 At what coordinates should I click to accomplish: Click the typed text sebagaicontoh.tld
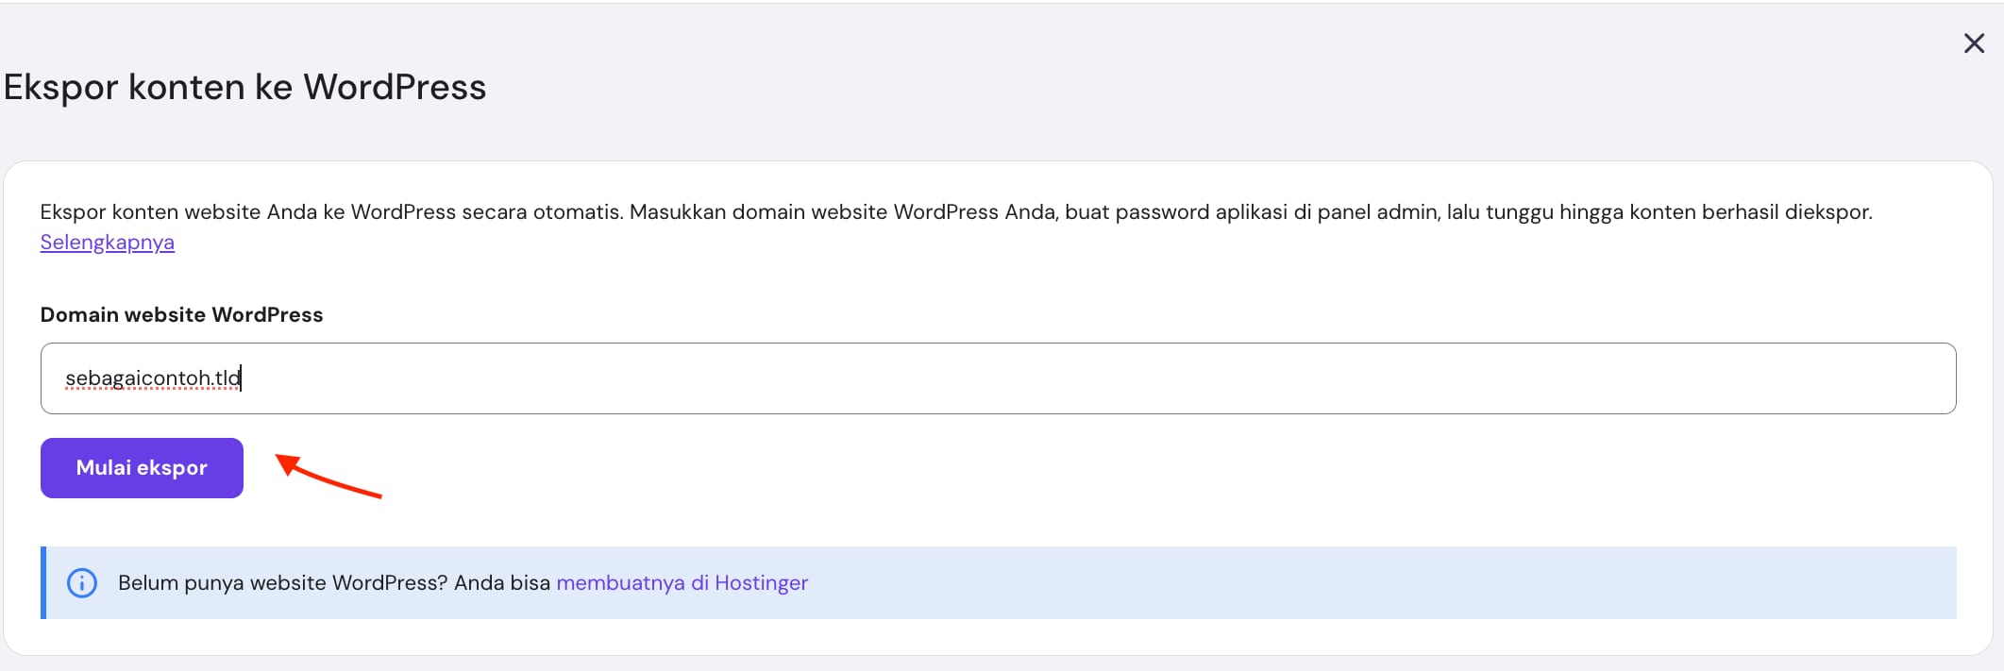153,378
